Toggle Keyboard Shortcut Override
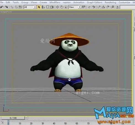135x125 pixels. point(94,7)
